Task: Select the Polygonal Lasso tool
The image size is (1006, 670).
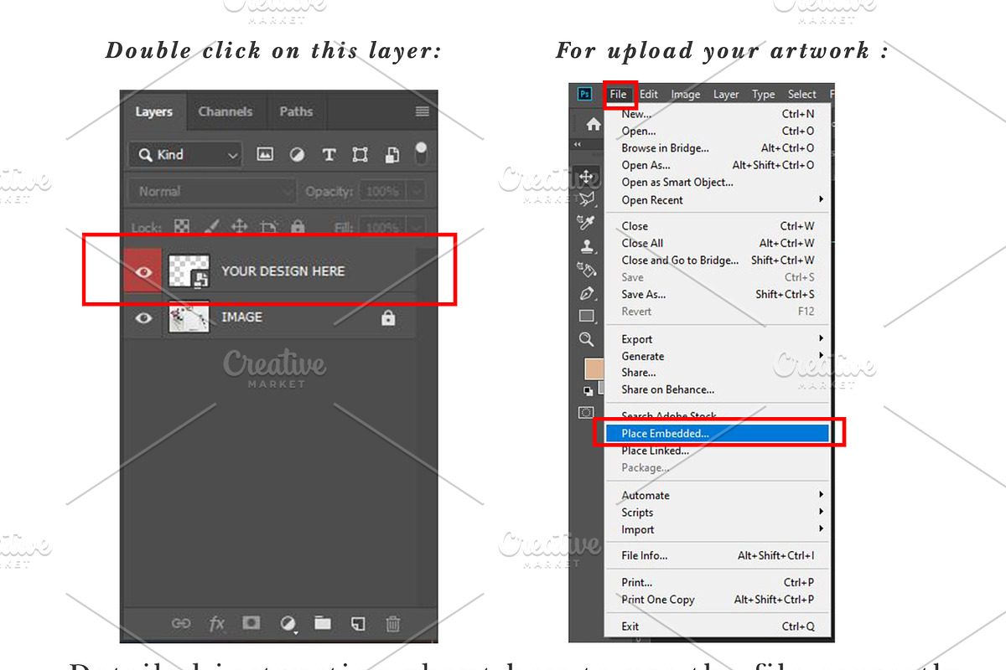Action: 587,200
